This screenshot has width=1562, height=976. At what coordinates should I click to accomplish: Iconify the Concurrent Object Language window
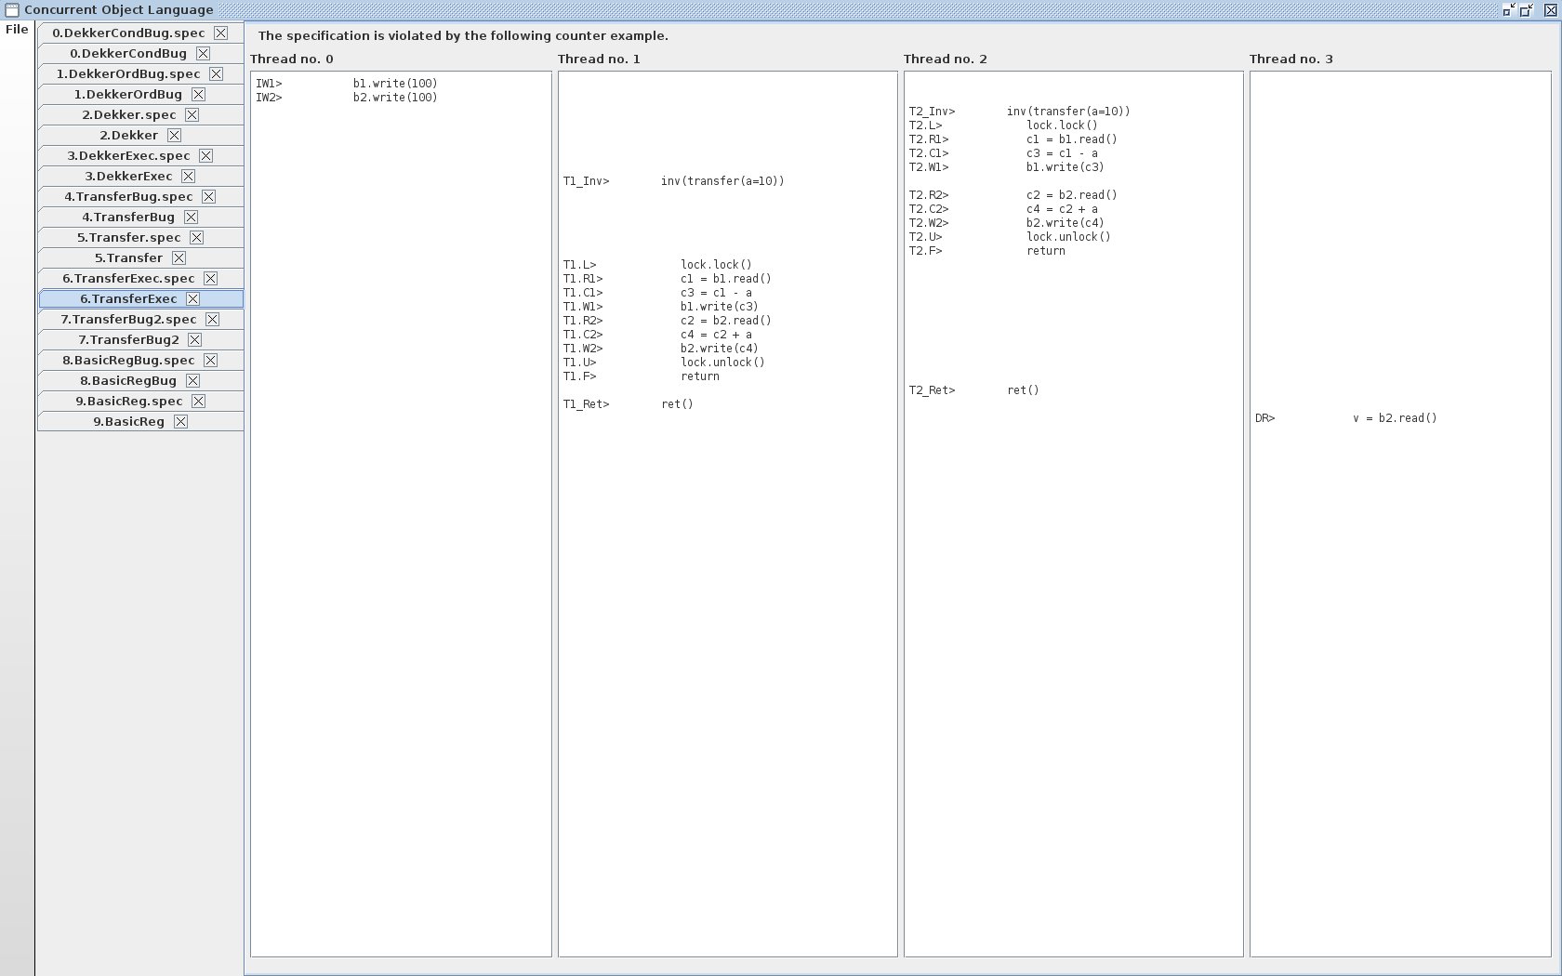pos(1508,10)
